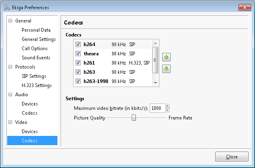Open Sound Events preferences
255x168 pixels.
point(36,58)
